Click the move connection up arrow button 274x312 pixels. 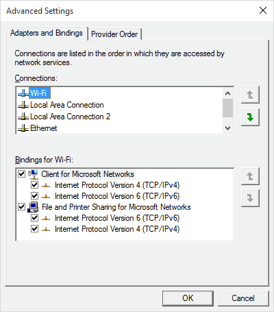(250, 95)
